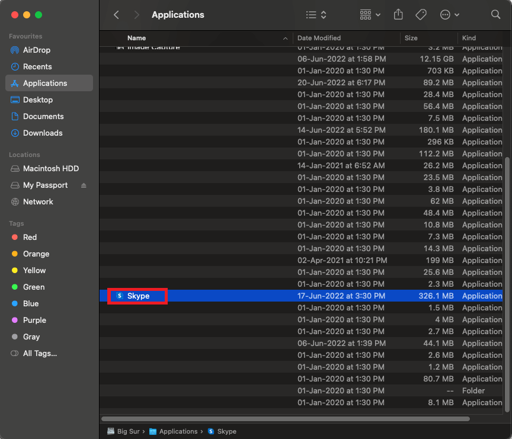Eject the My Passport drive
The height and width of the screenshot is (439, 512).
click(84, 185)
